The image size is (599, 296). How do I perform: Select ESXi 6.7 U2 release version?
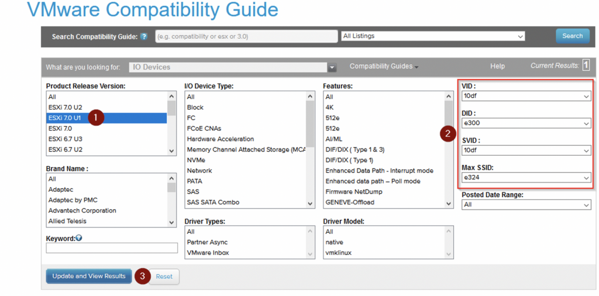[106, 150]
